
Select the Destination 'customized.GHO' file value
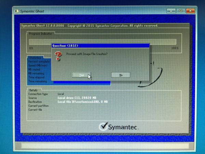83,102
